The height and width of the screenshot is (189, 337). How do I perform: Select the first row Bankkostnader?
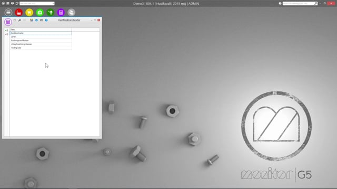coord(41,33)
